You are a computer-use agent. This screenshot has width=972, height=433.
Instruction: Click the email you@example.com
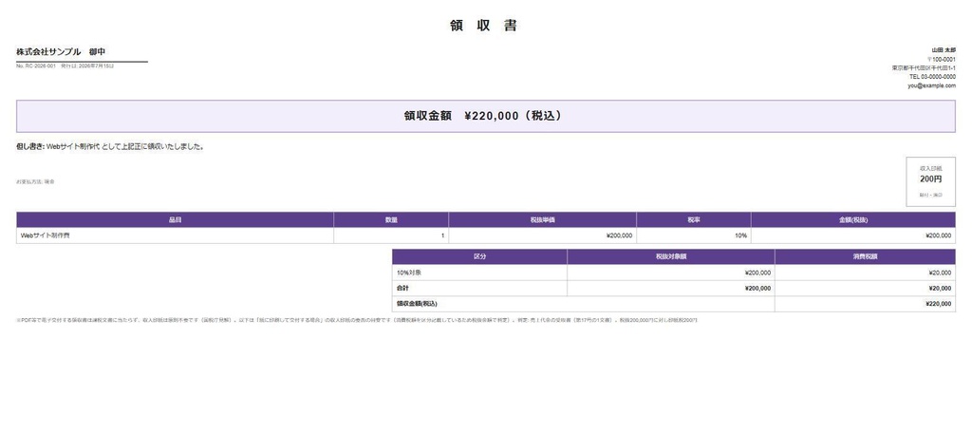[932, 85]
